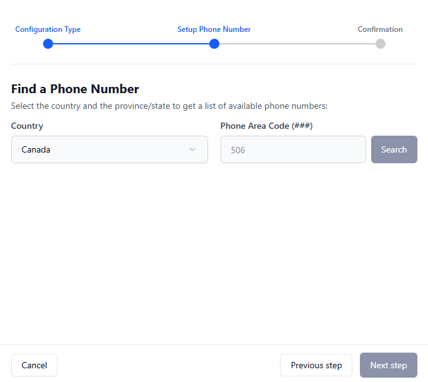This screenshot has height=382, width=428.
Task: Click the Setup Phone Number step dot
Action: 214,44
